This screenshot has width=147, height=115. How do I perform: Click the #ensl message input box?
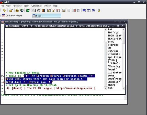pyautogui.click(x=65, y=92)
